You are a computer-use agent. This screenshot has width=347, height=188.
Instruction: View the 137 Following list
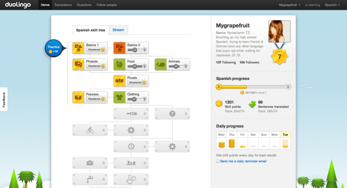pyautogui.click(x=226, y=63)
